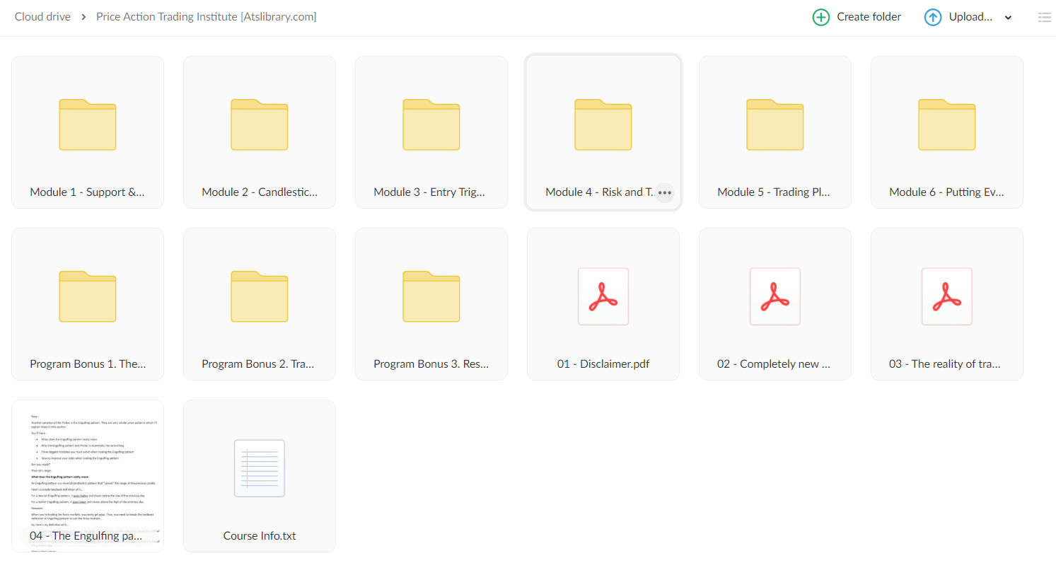The image size is (1056, 575).
Task: Open the Program Bonus 2 folder
Action: pyautogui.click(x=259, y=297)
